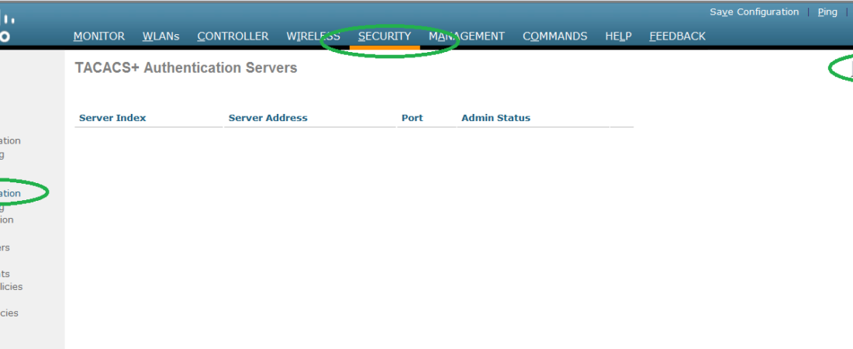Viewport: 853px width, 349px height.
Task: Click the Server Address column header
Action: pos(268,118)
